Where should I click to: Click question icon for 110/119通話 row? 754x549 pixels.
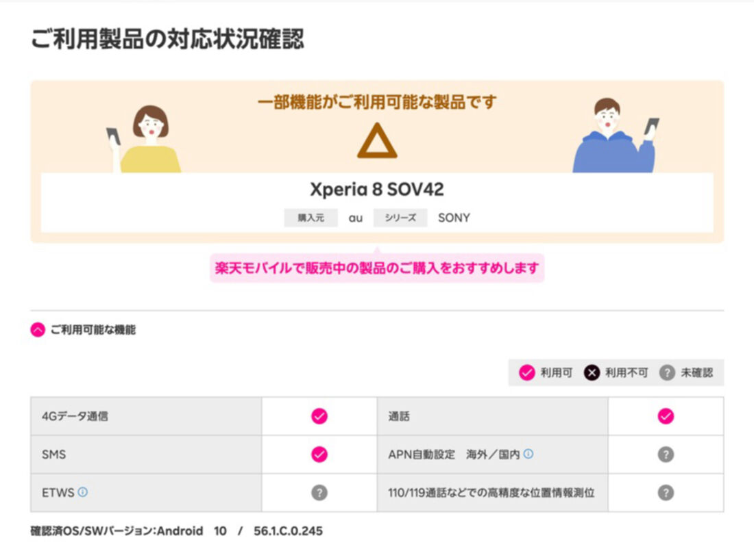tap(666, 493)
